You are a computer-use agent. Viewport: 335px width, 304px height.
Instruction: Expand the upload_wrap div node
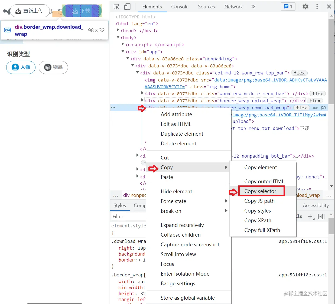coord(142,100)
